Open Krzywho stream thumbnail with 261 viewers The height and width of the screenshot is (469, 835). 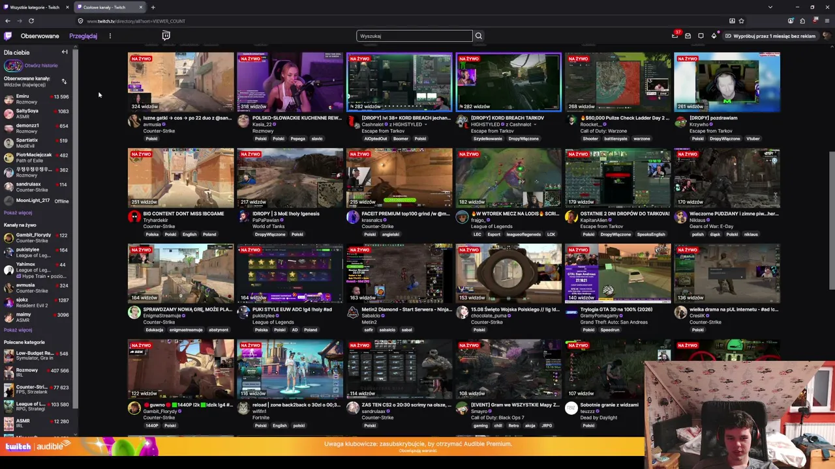coord(727,82)
